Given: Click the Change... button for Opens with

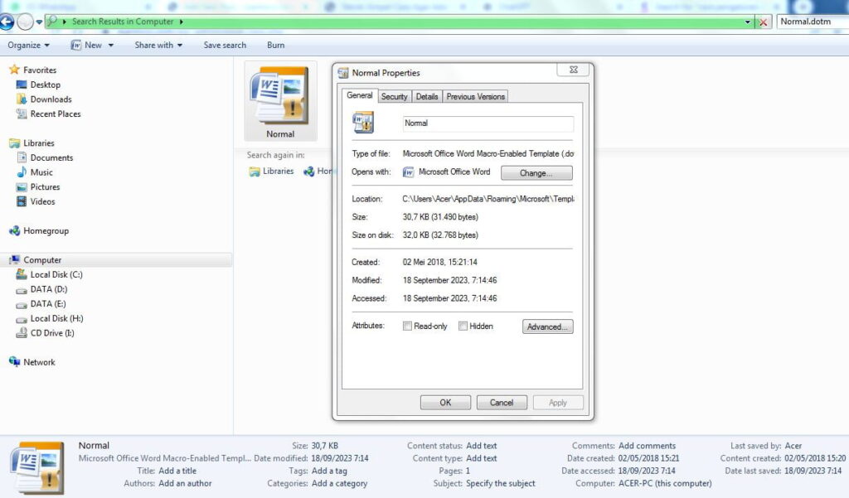Looking at the screenshot, I should (x=536, y=173).
